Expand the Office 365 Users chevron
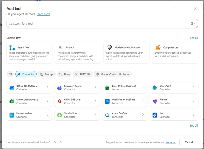204x149 pixels. tap(95, 101)
